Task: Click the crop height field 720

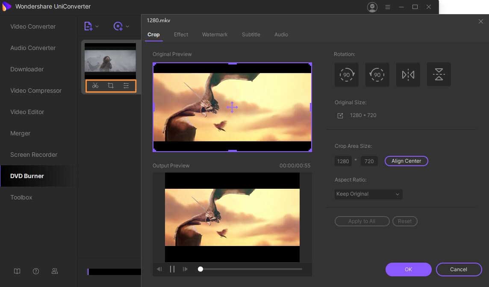Action: click(x=369, y=161)
